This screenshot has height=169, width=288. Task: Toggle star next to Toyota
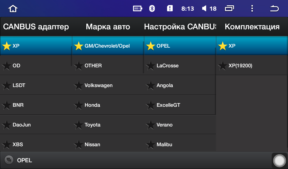coord(78,125)
